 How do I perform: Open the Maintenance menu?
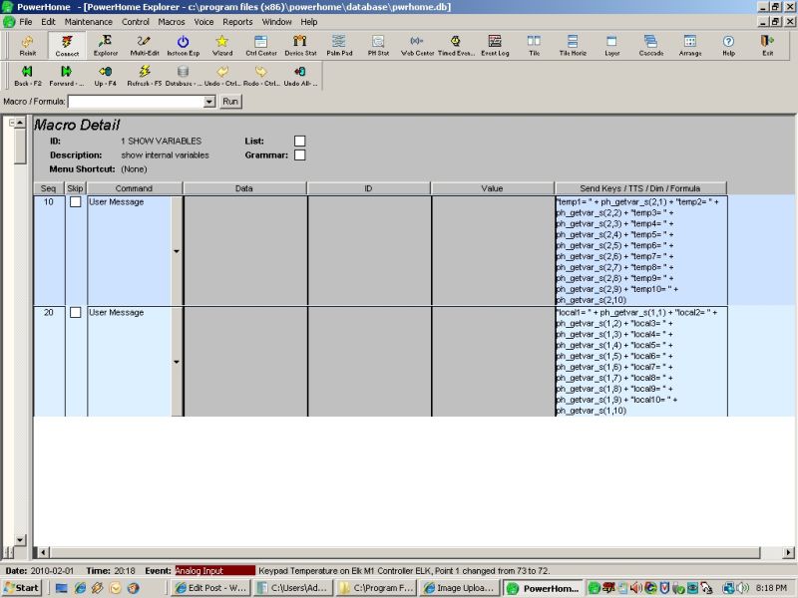coord(89,22)
